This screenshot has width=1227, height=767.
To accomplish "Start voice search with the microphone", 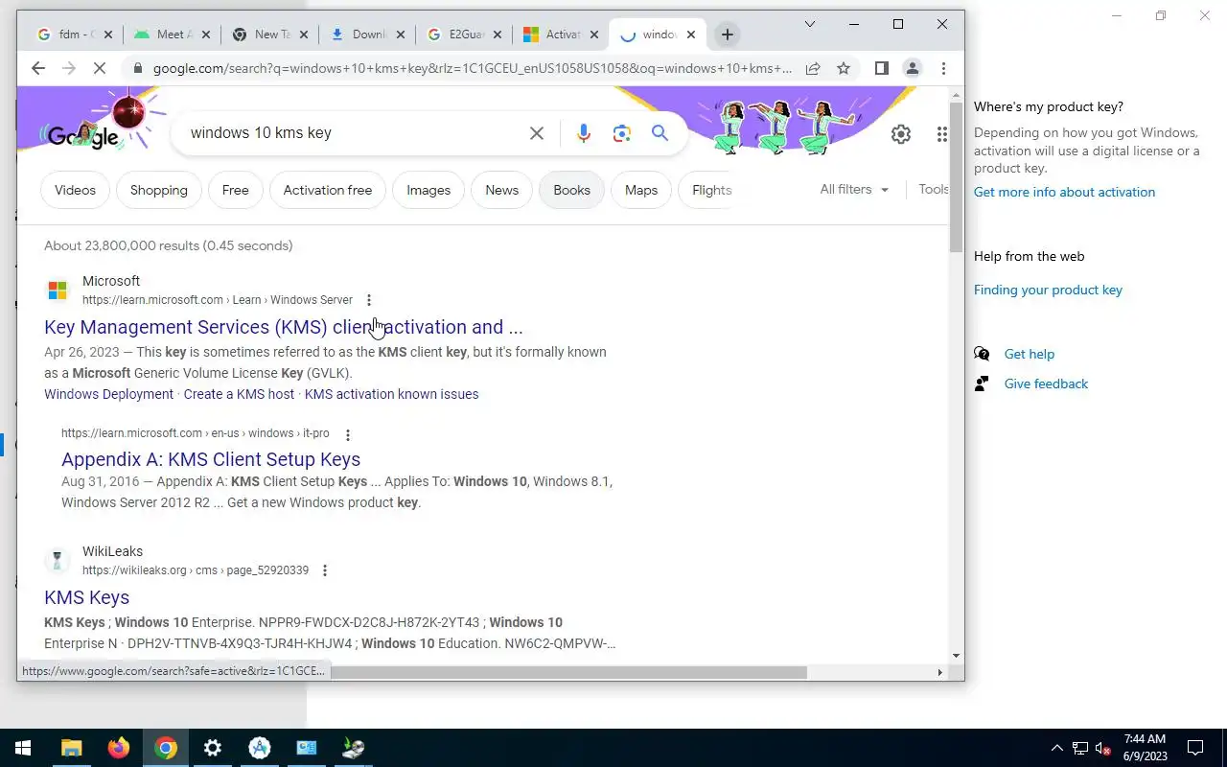I will pyautogui.click(x=584, y=133).
